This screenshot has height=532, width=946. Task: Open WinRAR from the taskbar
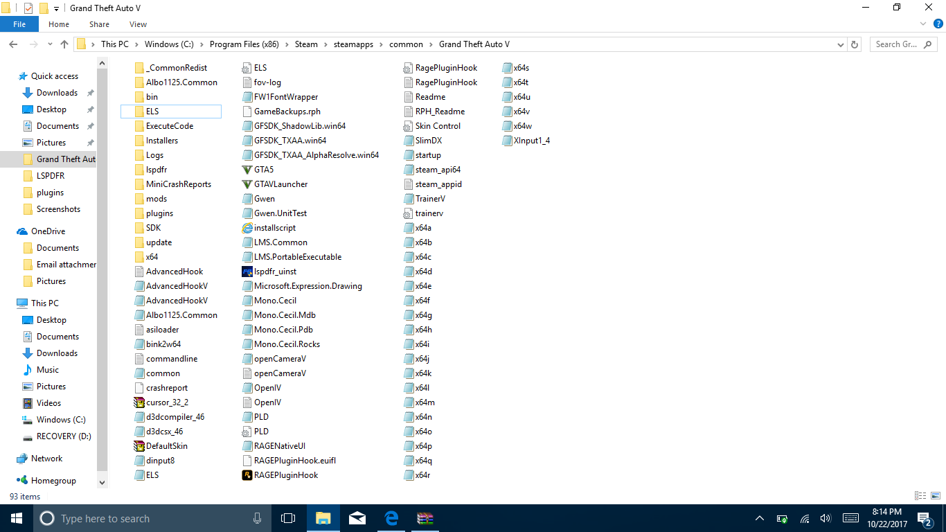(425, 518)
